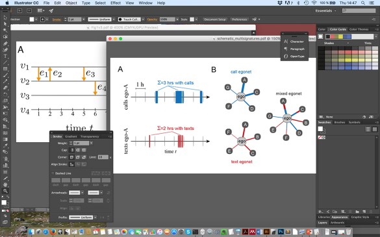Image resolution: width=380 pixels, height=237 pixels.
Task: Switch to the Transparency tab
Action: [x=90, y=136]
